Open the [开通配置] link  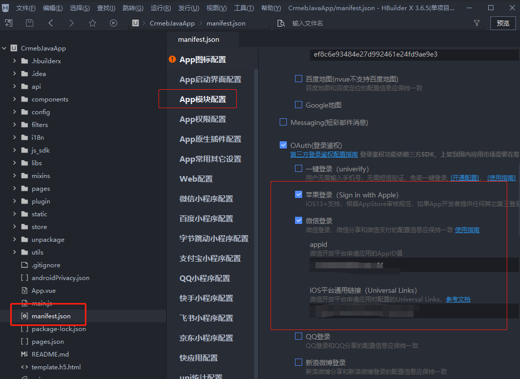[x=465, y=178]
